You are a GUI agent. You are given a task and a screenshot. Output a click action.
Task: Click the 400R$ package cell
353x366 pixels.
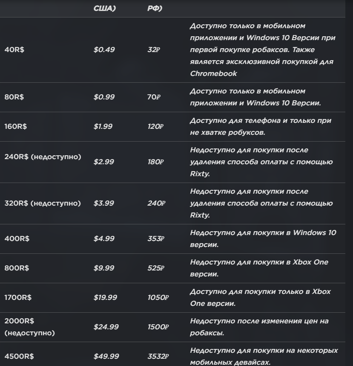point(17,238)
